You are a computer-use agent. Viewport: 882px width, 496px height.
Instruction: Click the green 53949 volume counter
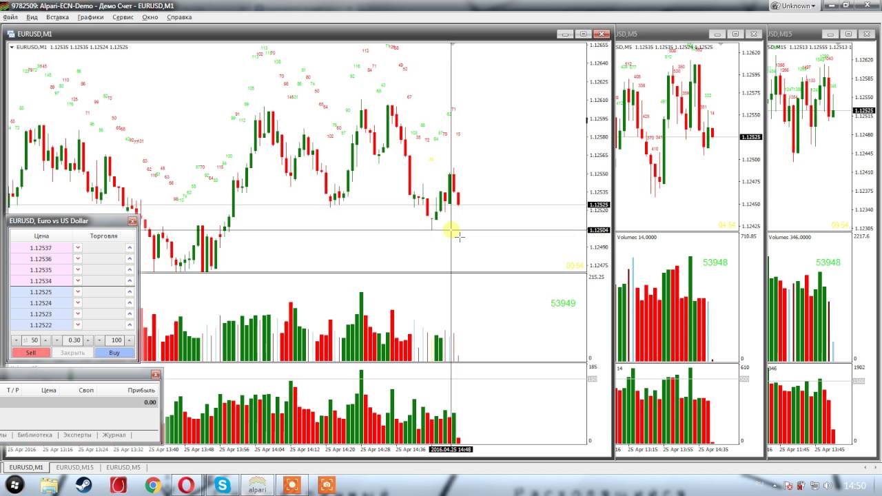(563, 303)
